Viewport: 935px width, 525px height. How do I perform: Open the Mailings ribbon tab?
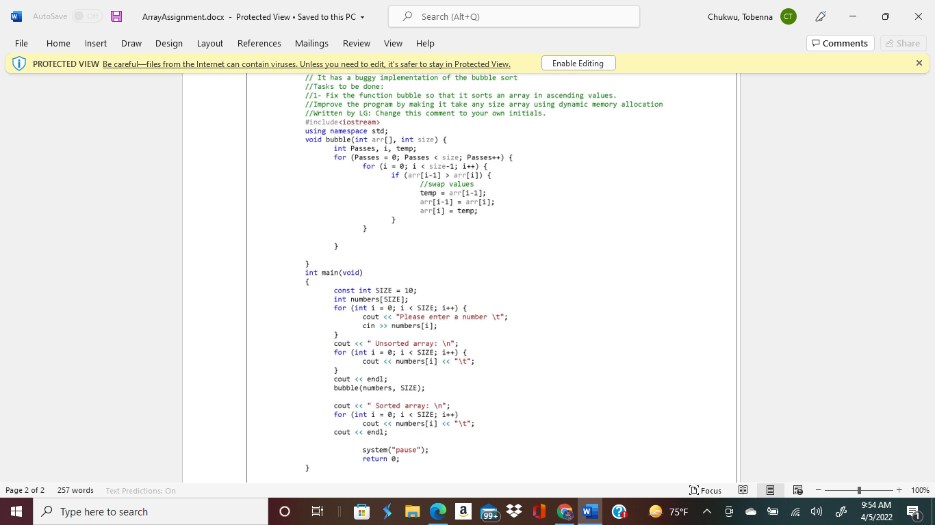311,43
